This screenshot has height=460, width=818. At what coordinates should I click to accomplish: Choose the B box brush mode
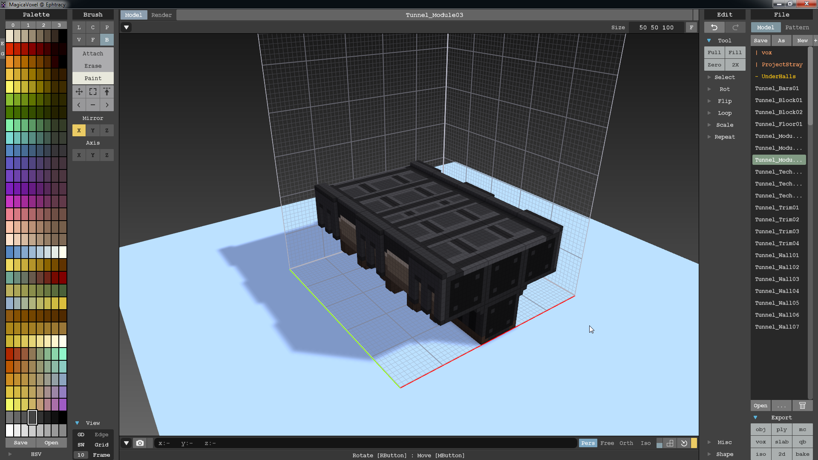coord(107,40)
